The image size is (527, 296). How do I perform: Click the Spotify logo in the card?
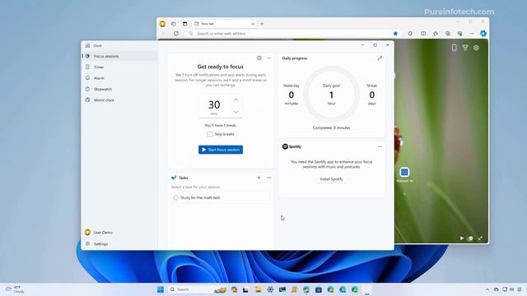pyautogui.click(x=285, y=146)
